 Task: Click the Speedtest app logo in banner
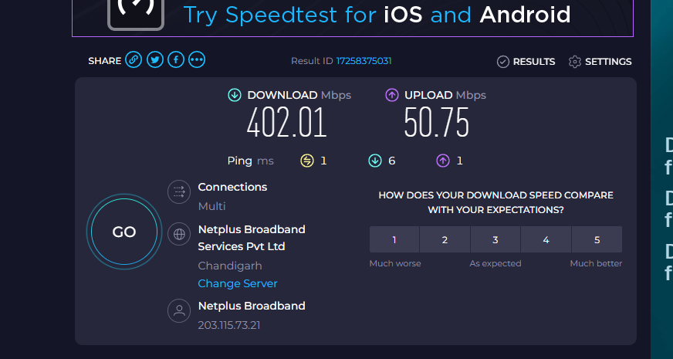coord(136,15)
